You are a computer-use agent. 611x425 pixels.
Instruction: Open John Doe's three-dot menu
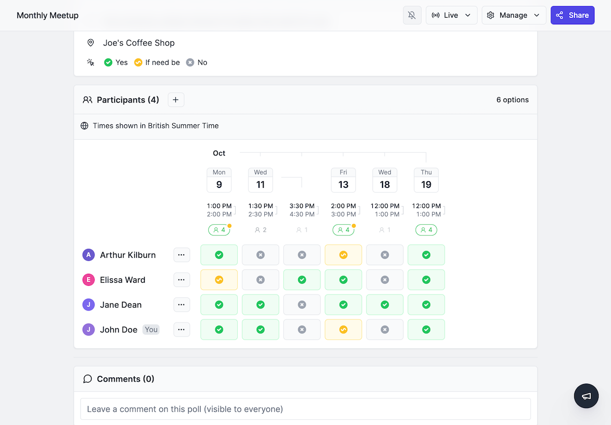(181, 330)
